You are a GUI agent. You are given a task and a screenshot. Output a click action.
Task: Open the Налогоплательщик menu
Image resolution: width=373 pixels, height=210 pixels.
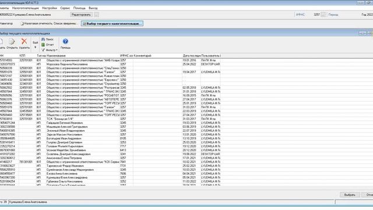click(26, 8)
